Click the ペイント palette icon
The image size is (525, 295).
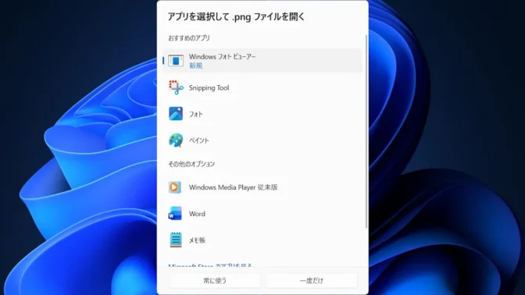[x=176, y=140]
